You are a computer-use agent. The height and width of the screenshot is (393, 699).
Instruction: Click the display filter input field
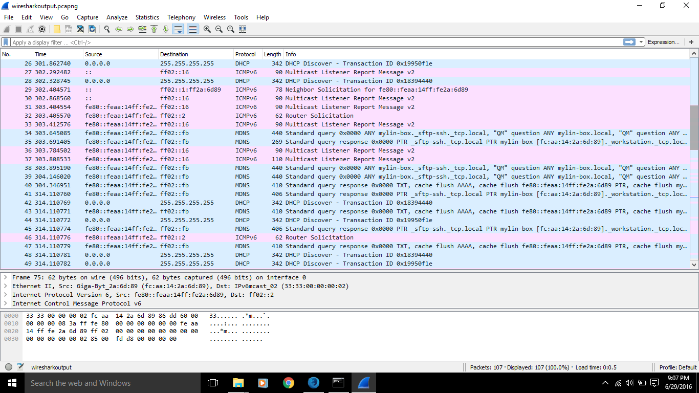[307, 42]
